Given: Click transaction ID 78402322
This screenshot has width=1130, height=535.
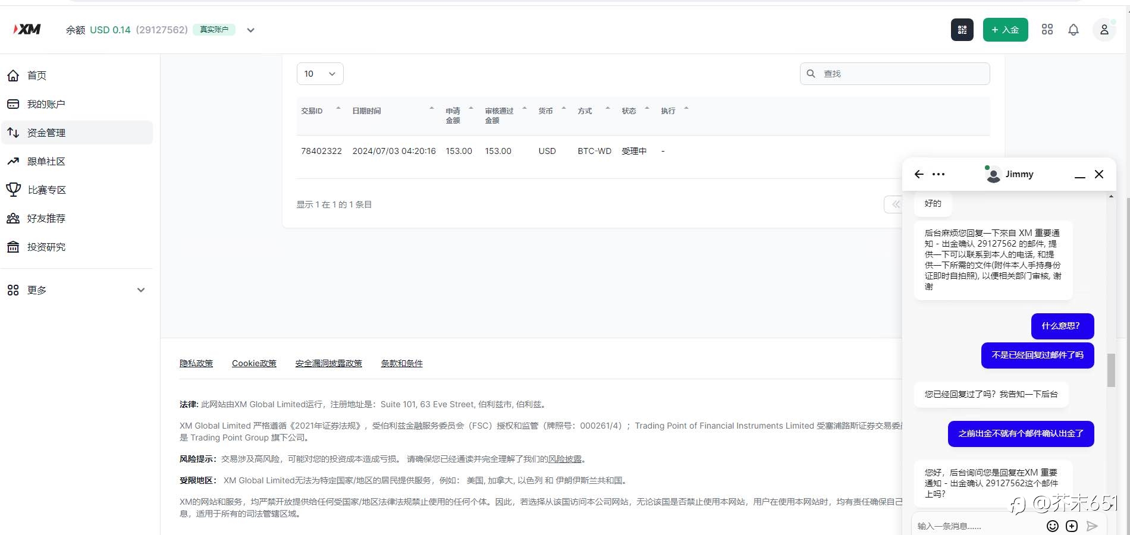Looking at the screenshot, I should 321,151.
